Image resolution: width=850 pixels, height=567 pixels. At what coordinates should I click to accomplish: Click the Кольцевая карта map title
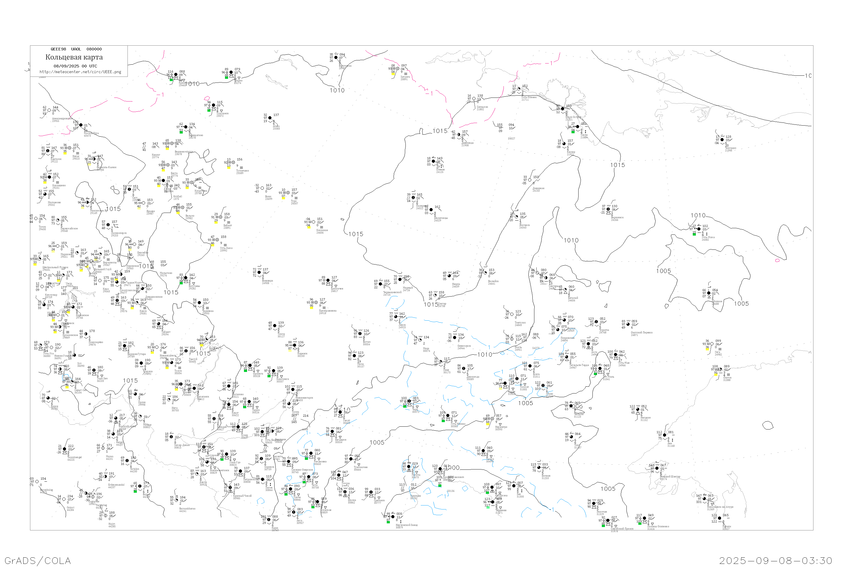pyautogui.click(x=74, y=57)
